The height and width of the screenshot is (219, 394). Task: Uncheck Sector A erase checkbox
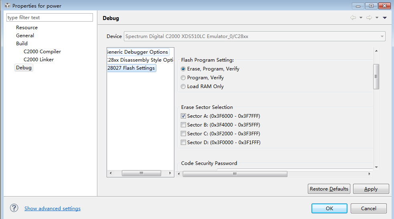coord(184,116)
